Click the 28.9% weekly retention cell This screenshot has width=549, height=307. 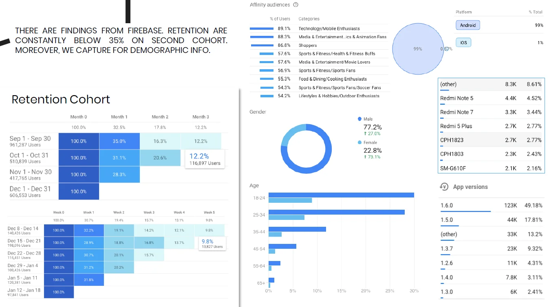coord(88,243)
